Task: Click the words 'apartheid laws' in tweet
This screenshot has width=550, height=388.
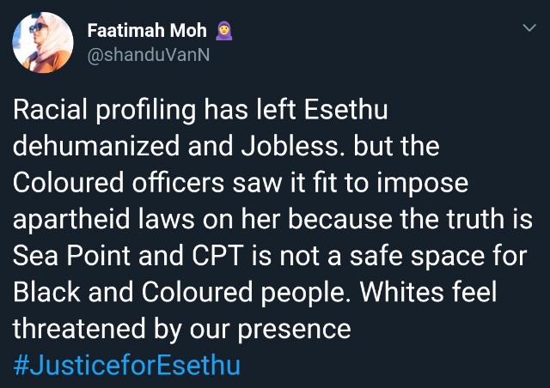Action: [x=104, y=220]
